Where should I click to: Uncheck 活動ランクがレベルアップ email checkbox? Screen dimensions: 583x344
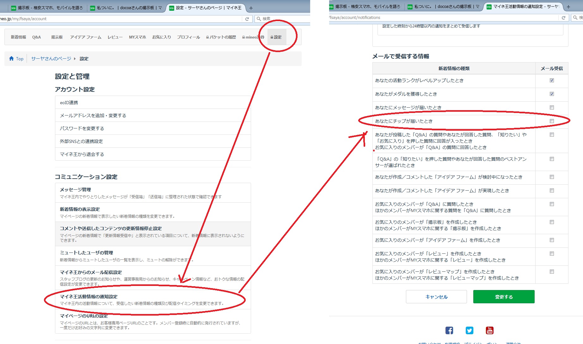552,80
